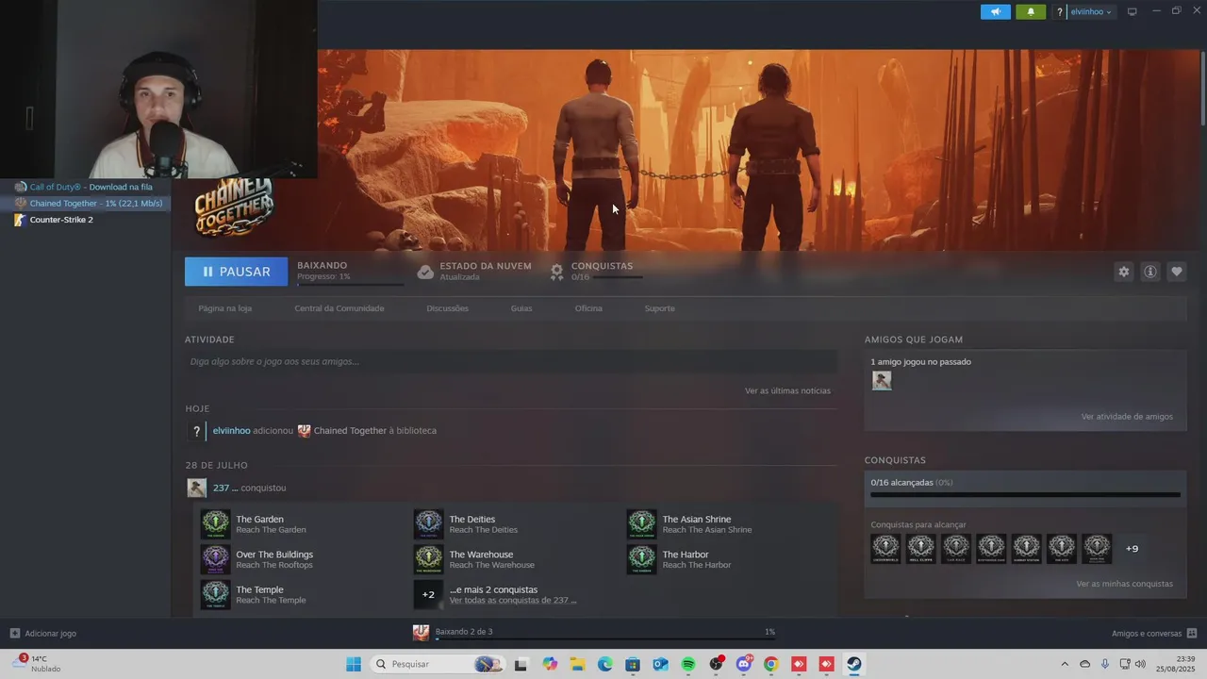The height and width of the screenshot is (679, 1207).
Task: Open Amigos e conversas panel
Action: point(1154,634)
